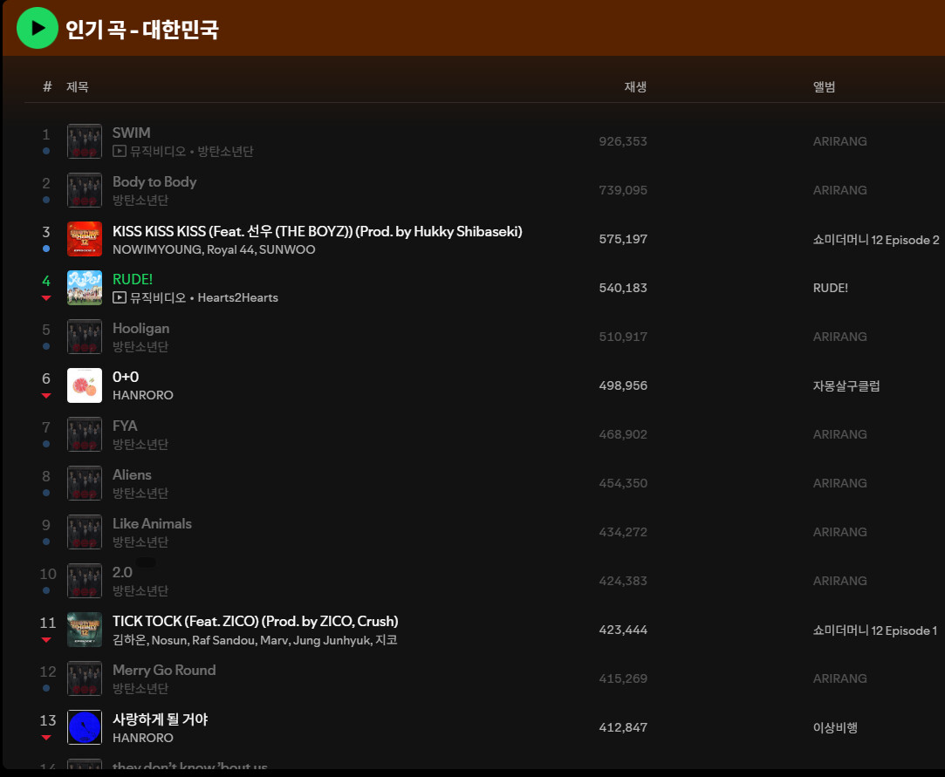Open the RUDE! album cover thumbnail
This screenshot has width=945, height=777.
(x=85, y=287)
